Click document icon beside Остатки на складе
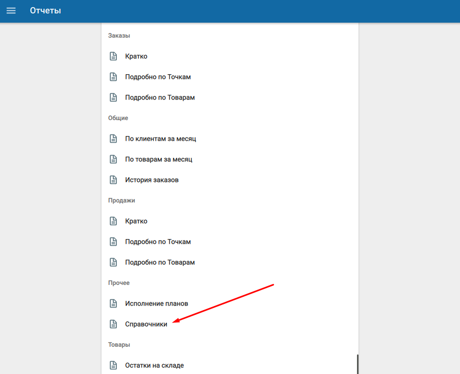460x374 pixels. click(113, 365)
